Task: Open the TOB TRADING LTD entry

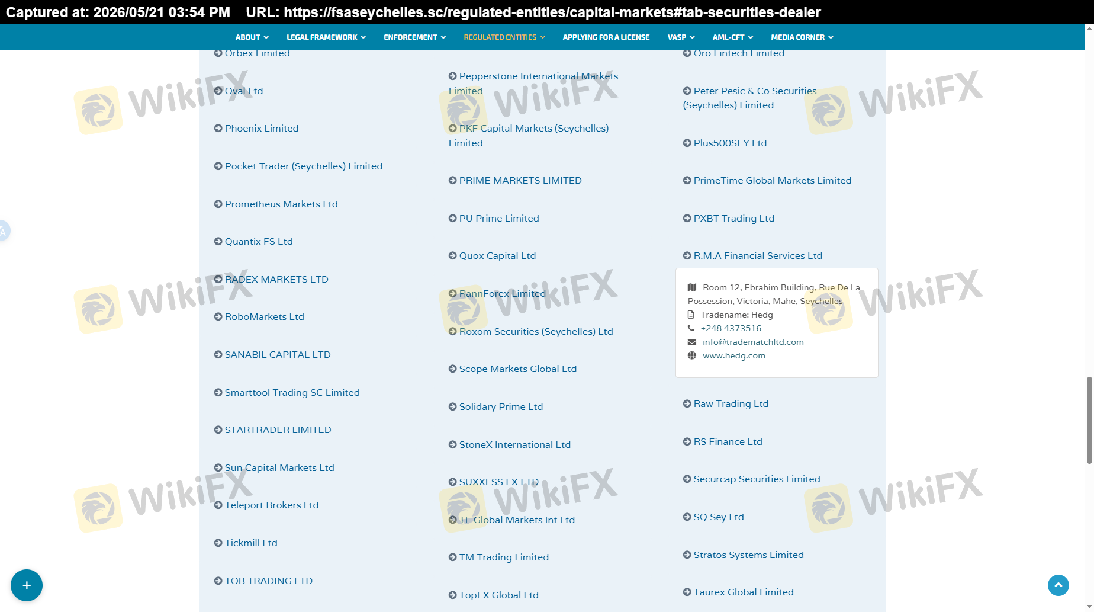Action: (269, 581)
